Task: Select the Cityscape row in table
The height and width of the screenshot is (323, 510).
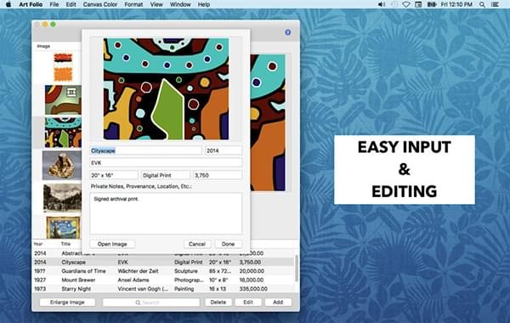Action: pos(164,262)
